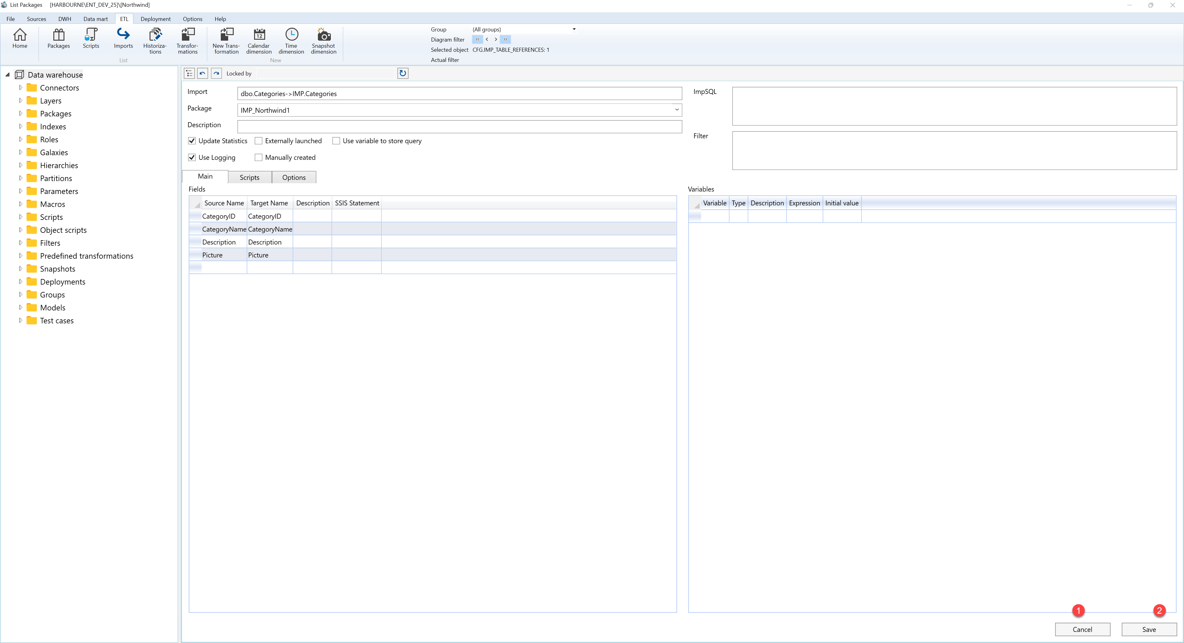Select the Picture target name cell
The image size is (1184, 643).
tap(270, 255)
